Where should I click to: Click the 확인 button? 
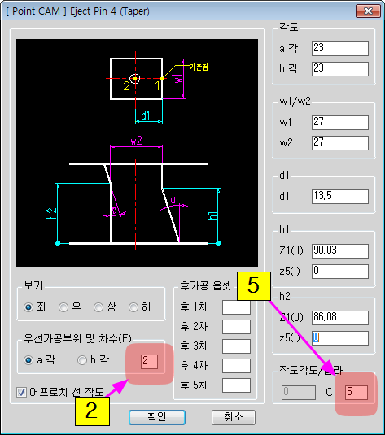[x=157, y=417]
